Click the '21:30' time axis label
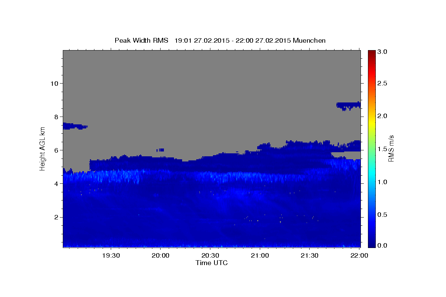 [x=309, y=255]
